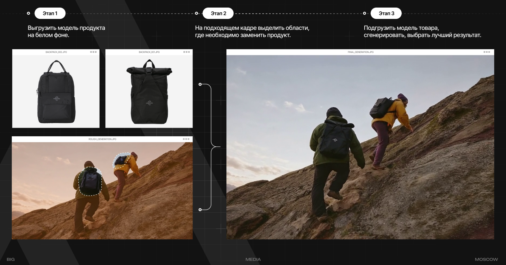Click the top bracket connector dot
This screenshot has height=265, width=506.
click(x=200, y=84)
